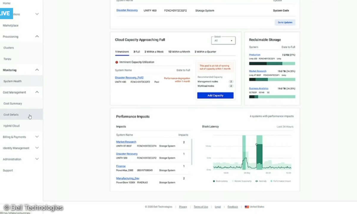Open Marketplace in the sidebar
The width and height of the screenshot is (357, 214).
10,26
